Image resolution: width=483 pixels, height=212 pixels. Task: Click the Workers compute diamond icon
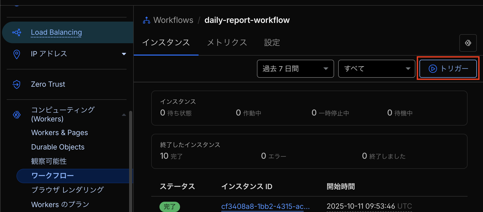[17, 114]
